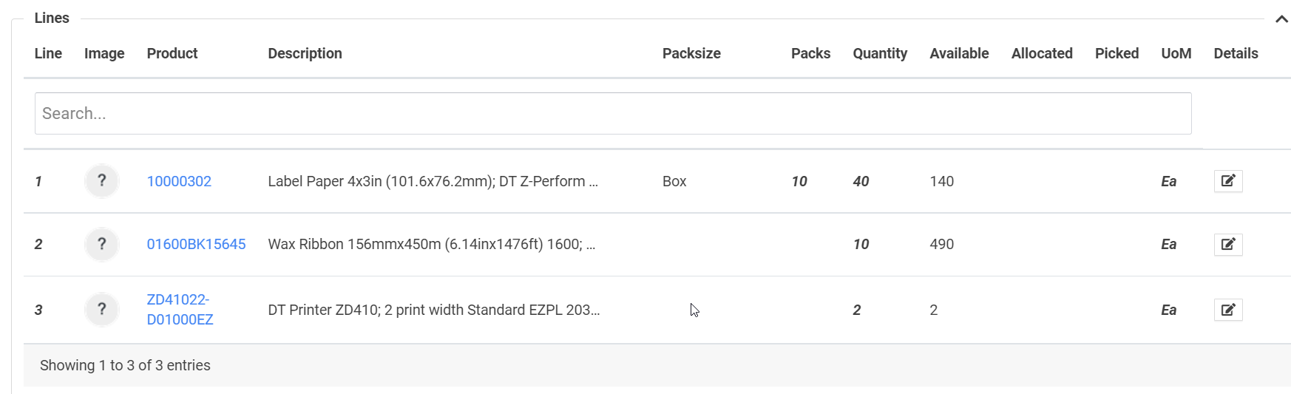The width and height of the screenshot is (1291, 394).
Task: Open product link 01600BK15645
Action: 196,245
